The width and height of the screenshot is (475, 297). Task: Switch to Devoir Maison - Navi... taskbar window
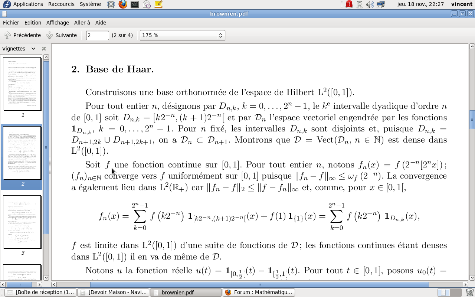click(x=114, y=292)
